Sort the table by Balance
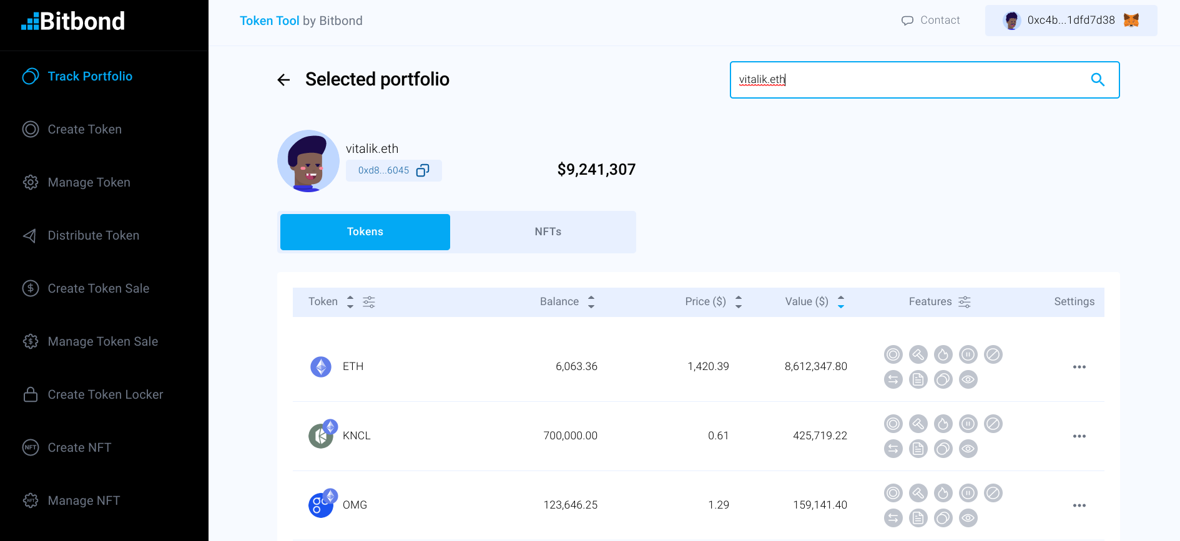 [591, 301]
